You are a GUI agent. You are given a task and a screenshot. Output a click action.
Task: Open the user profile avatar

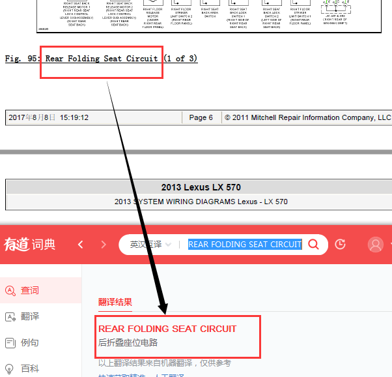pyautogui.click(x=376, y=245)
